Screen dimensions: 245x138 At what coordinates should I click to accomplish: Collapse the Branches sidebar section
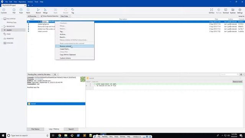2,26
